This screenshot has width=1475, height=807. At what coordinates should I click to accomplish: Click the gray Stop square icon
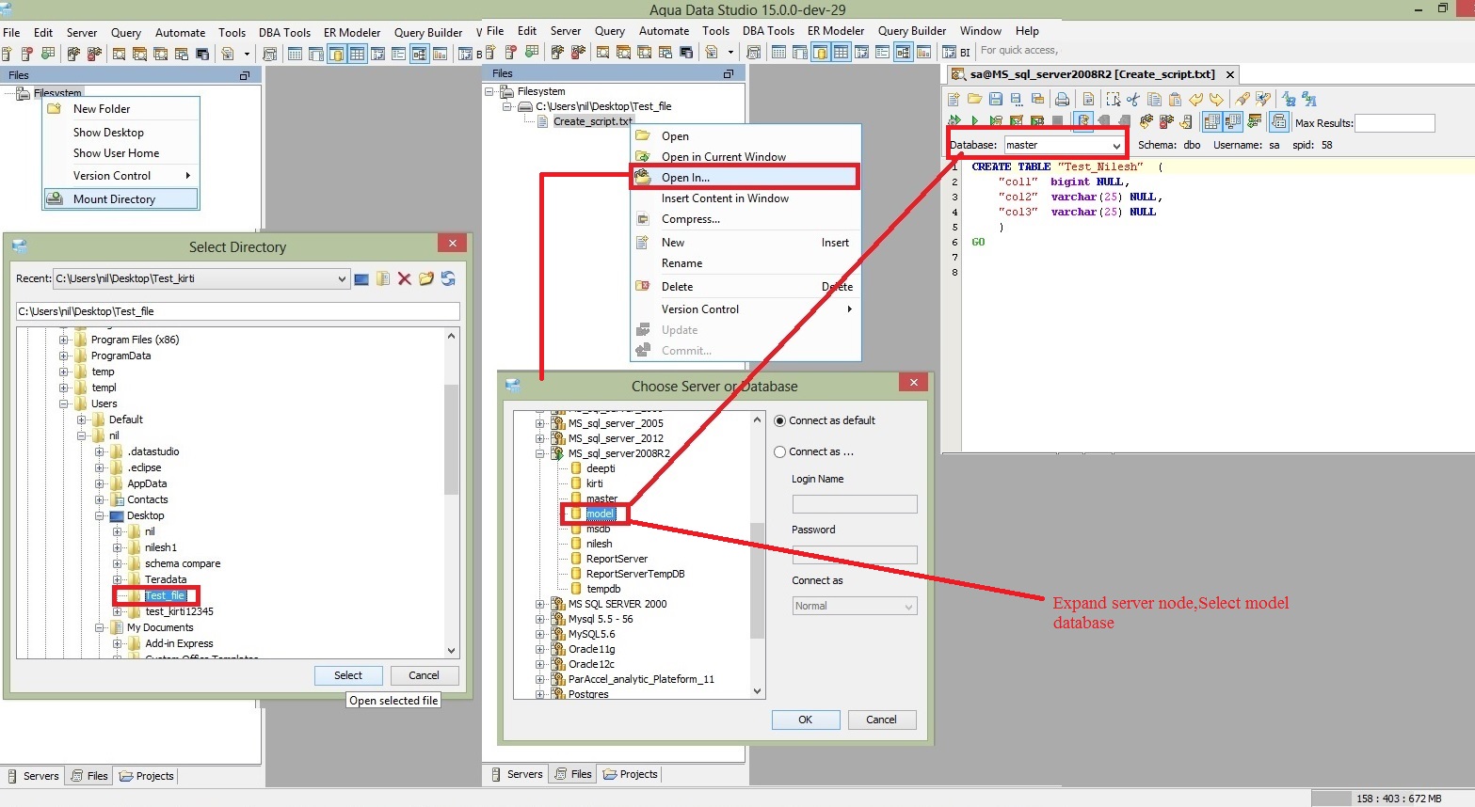(x=1057, y=121)
